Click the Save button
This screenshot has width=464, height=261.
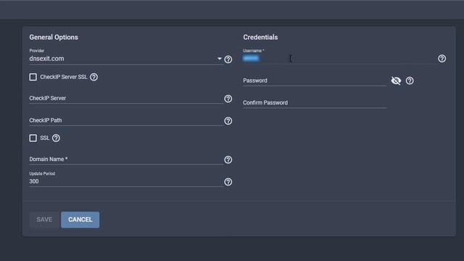point(44,220)
